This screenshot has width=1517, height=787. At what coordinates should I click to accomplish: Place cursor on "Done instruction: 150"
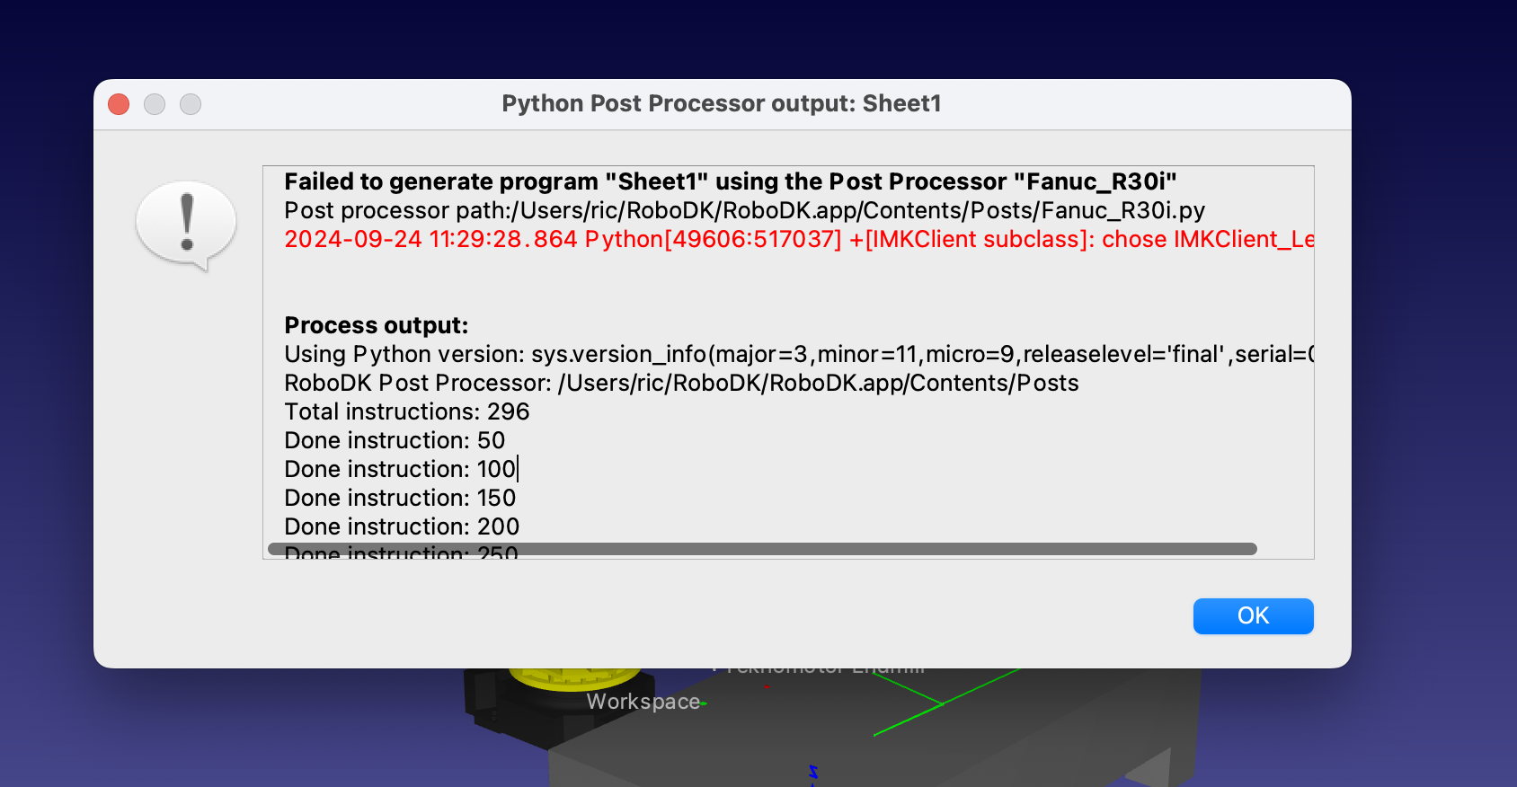tap(400, 499)
